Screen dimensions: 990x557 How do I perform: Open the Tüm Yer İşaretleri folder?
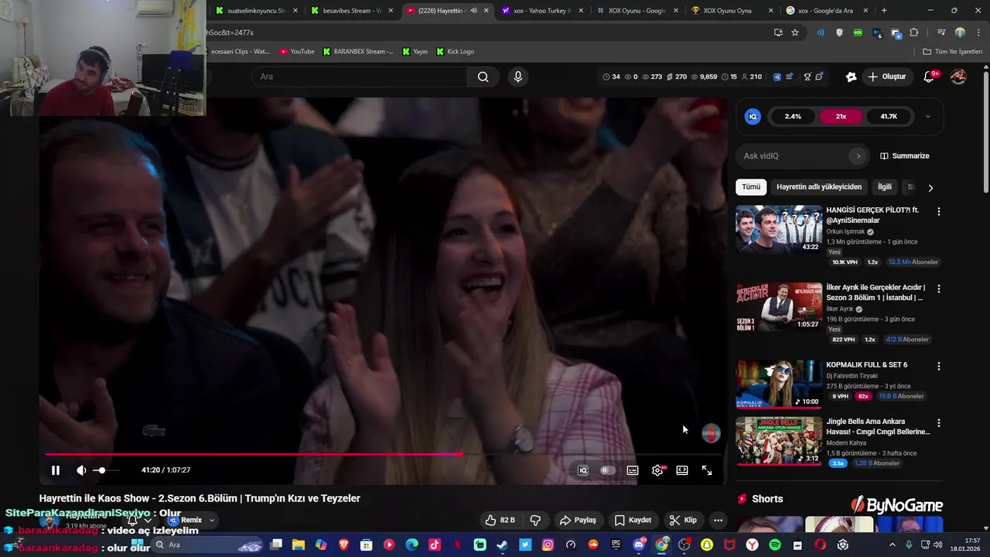(953, 52)
